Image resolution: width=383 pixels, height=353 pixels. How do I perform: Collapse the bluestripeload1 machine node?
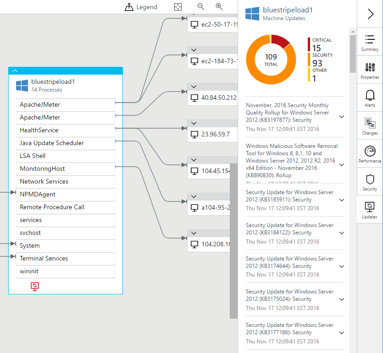coord(15,71)
